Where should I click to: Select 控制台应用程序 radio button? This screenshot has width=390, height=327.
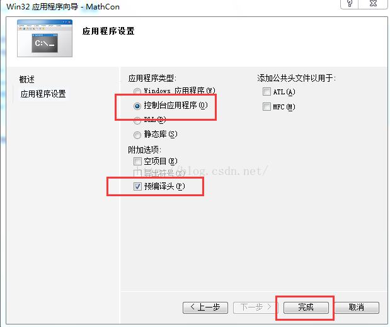[x=137, y=106]
